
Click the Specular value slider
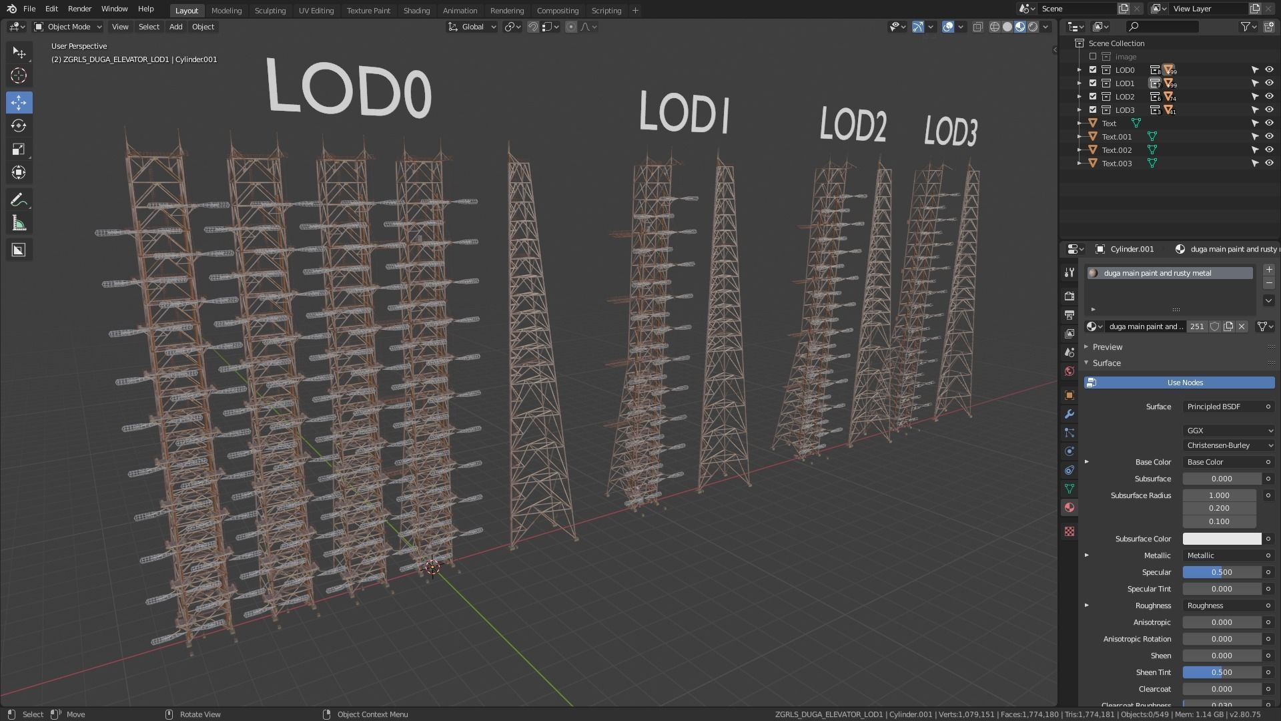coord(1222,572)
